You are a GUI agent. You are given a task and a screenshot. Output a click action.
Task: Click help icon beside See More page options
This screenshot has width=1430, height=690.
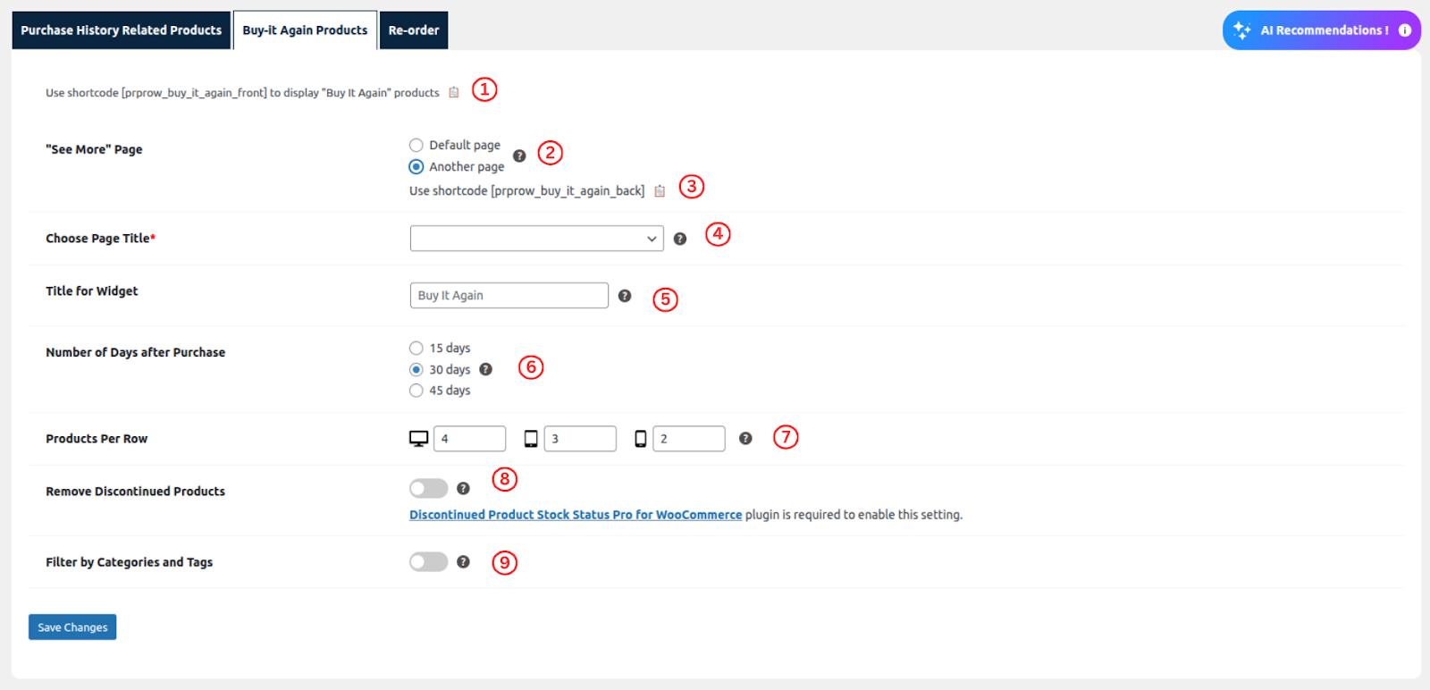tap(519, 156)
